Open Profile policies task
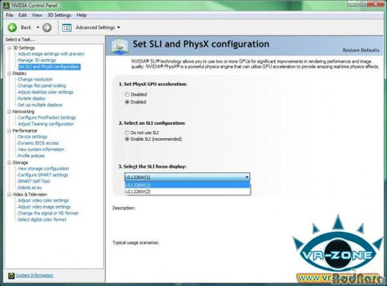The image size is (387, 286). pos(31,156)
